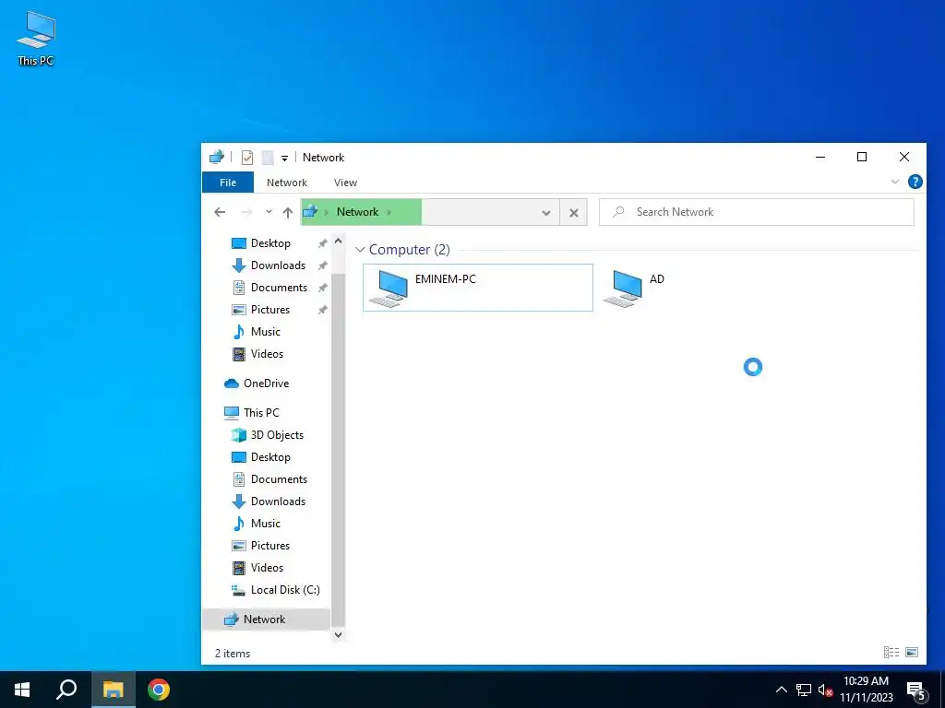The height and width of the screenshot is (708, 945).
Task: Launch Google Chrome from taskbar
Action: click(159, 690)
